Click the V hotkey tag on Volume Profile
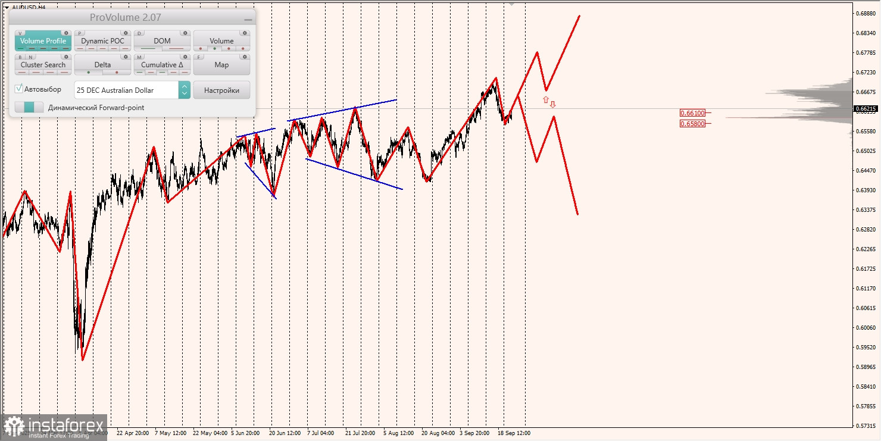Screen dimensions: 881x441 tap(20, 33)
